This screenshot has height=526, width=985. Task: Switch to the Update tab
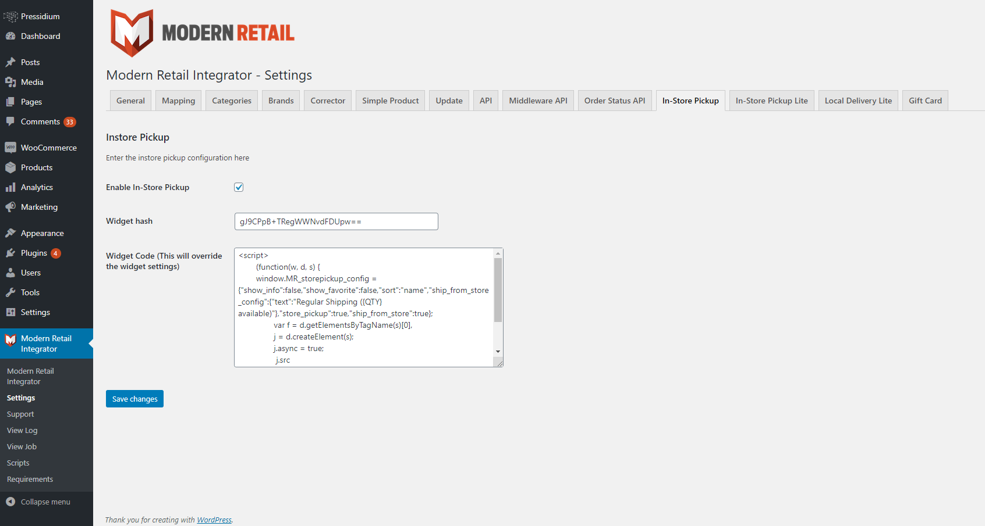(449, 101)
